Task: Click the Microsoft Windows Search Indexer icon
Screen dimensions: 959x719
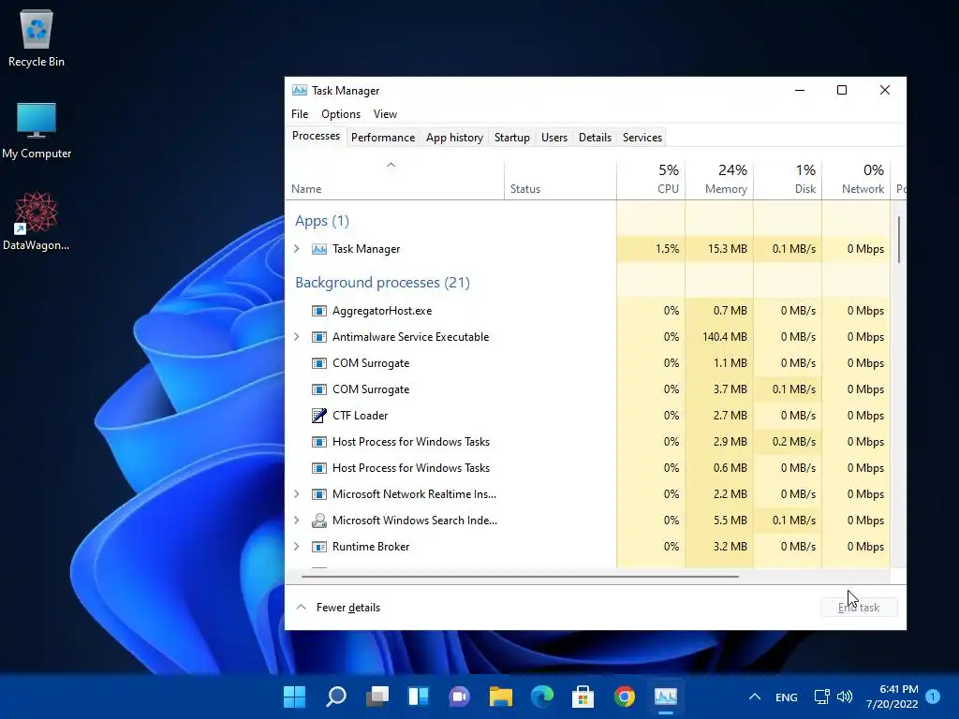Action: pos(318,521)
